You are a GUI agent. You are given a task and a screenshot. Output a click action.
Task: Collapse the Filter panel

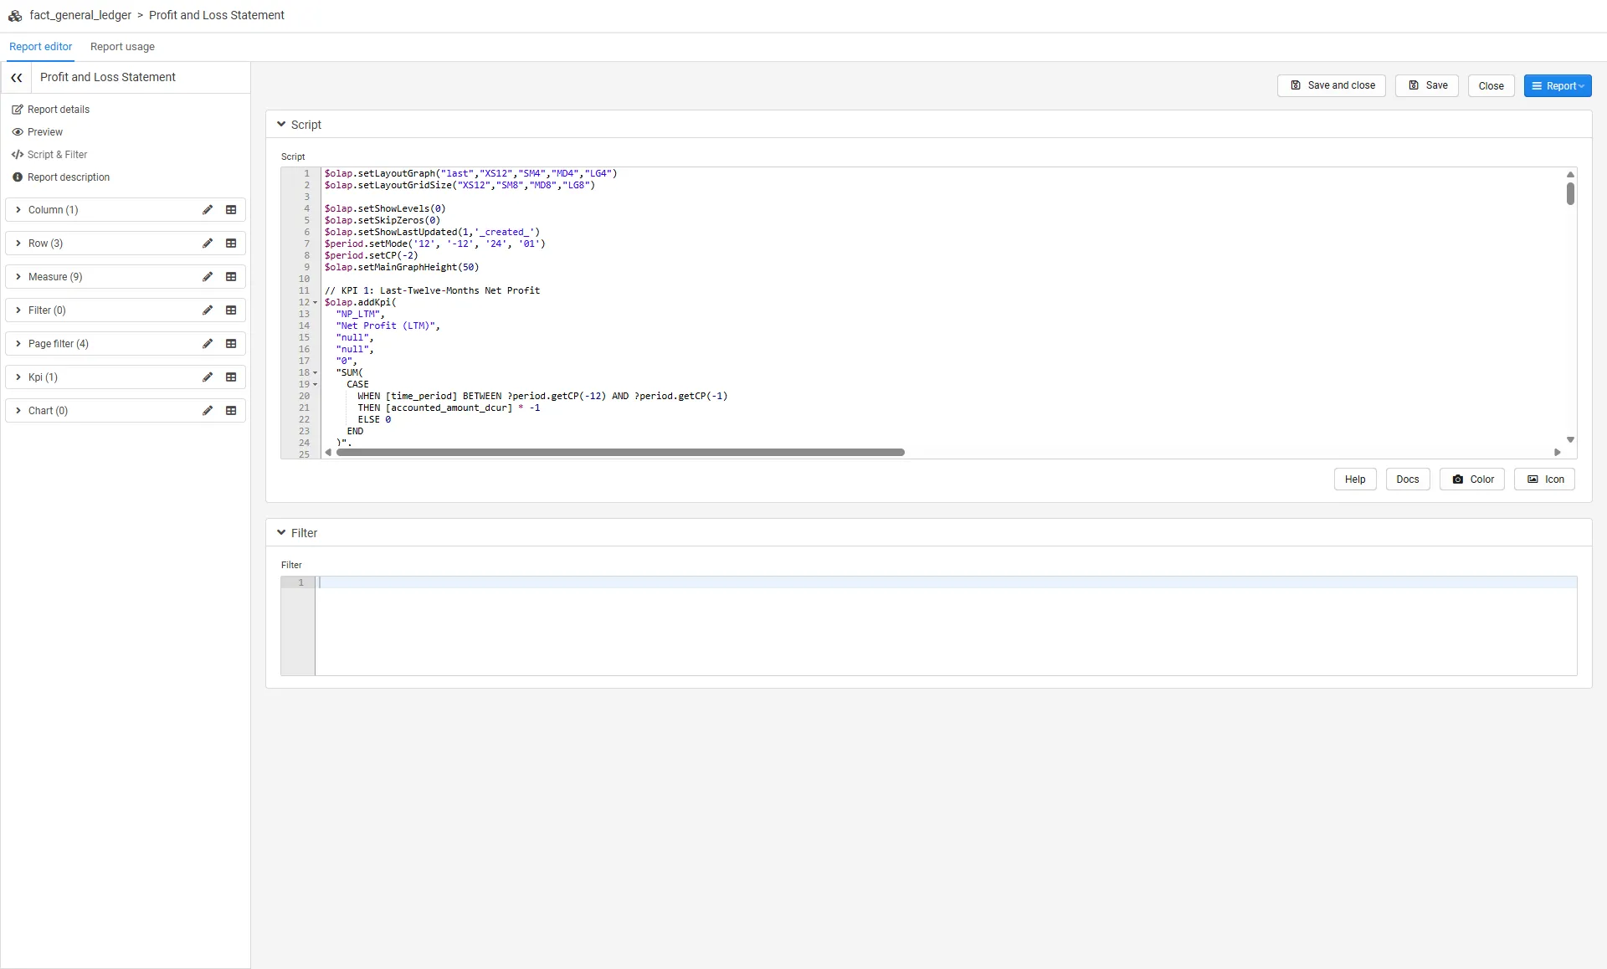(x=281, y=532)
